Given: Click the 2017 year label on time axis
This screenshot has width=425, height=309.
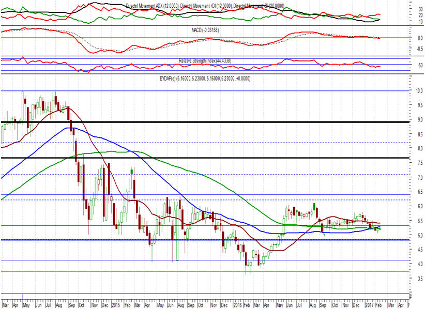Looking at the screenshot, I should (x=370, y=305).
